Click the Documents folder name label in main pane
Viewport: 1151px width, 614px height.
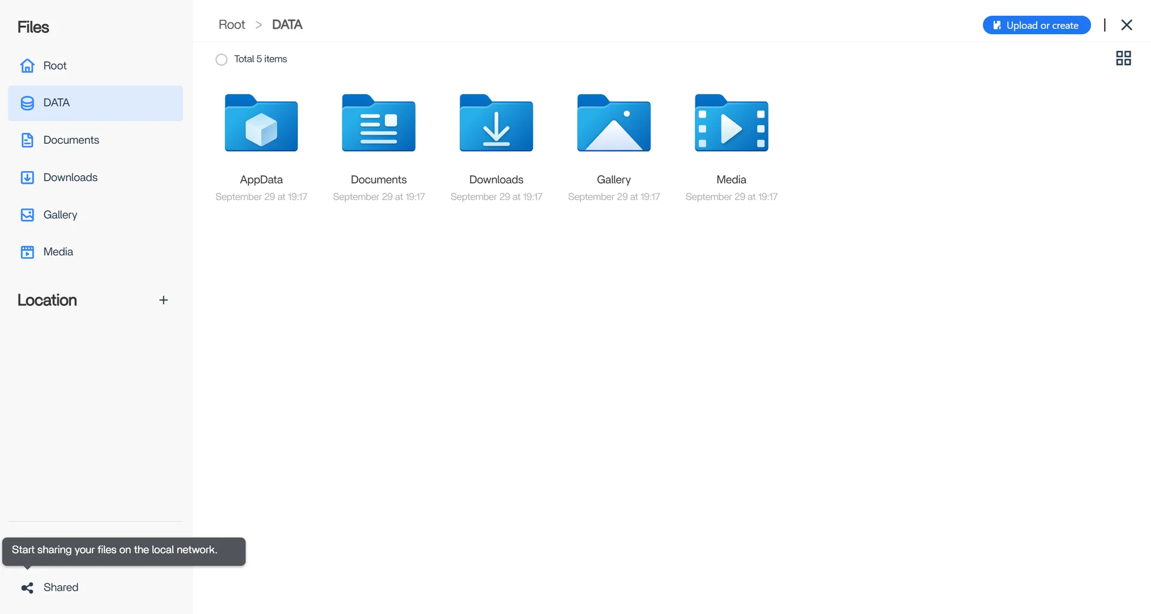(379, 180)
